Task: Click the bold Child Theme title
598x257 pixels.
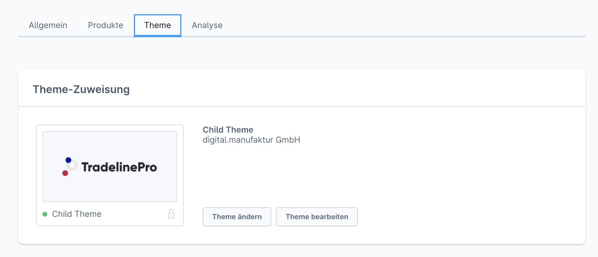Action: point(228,130)
